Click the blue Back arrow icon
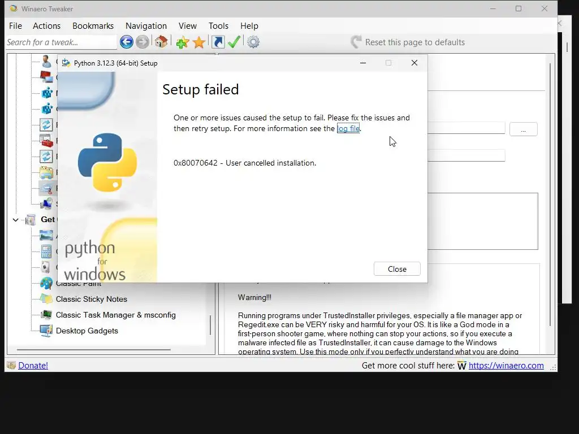 (126, 42)
